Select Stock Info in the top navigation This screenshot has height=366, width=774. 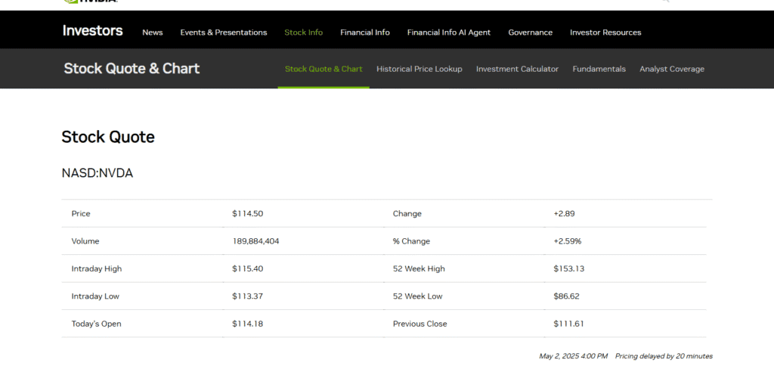(304, 33)
